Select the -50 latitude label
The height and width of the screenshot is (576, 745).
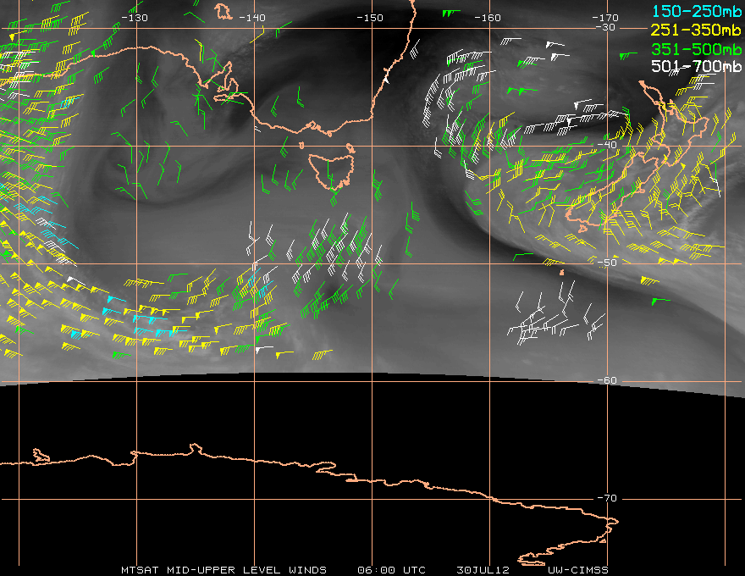[606, 263]
